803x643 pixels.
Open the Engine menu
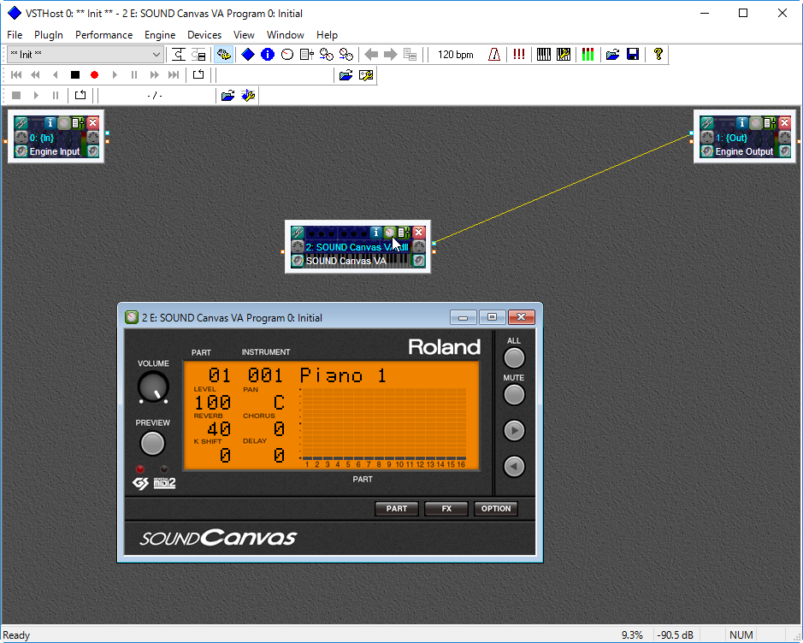[x=160, y=35]
